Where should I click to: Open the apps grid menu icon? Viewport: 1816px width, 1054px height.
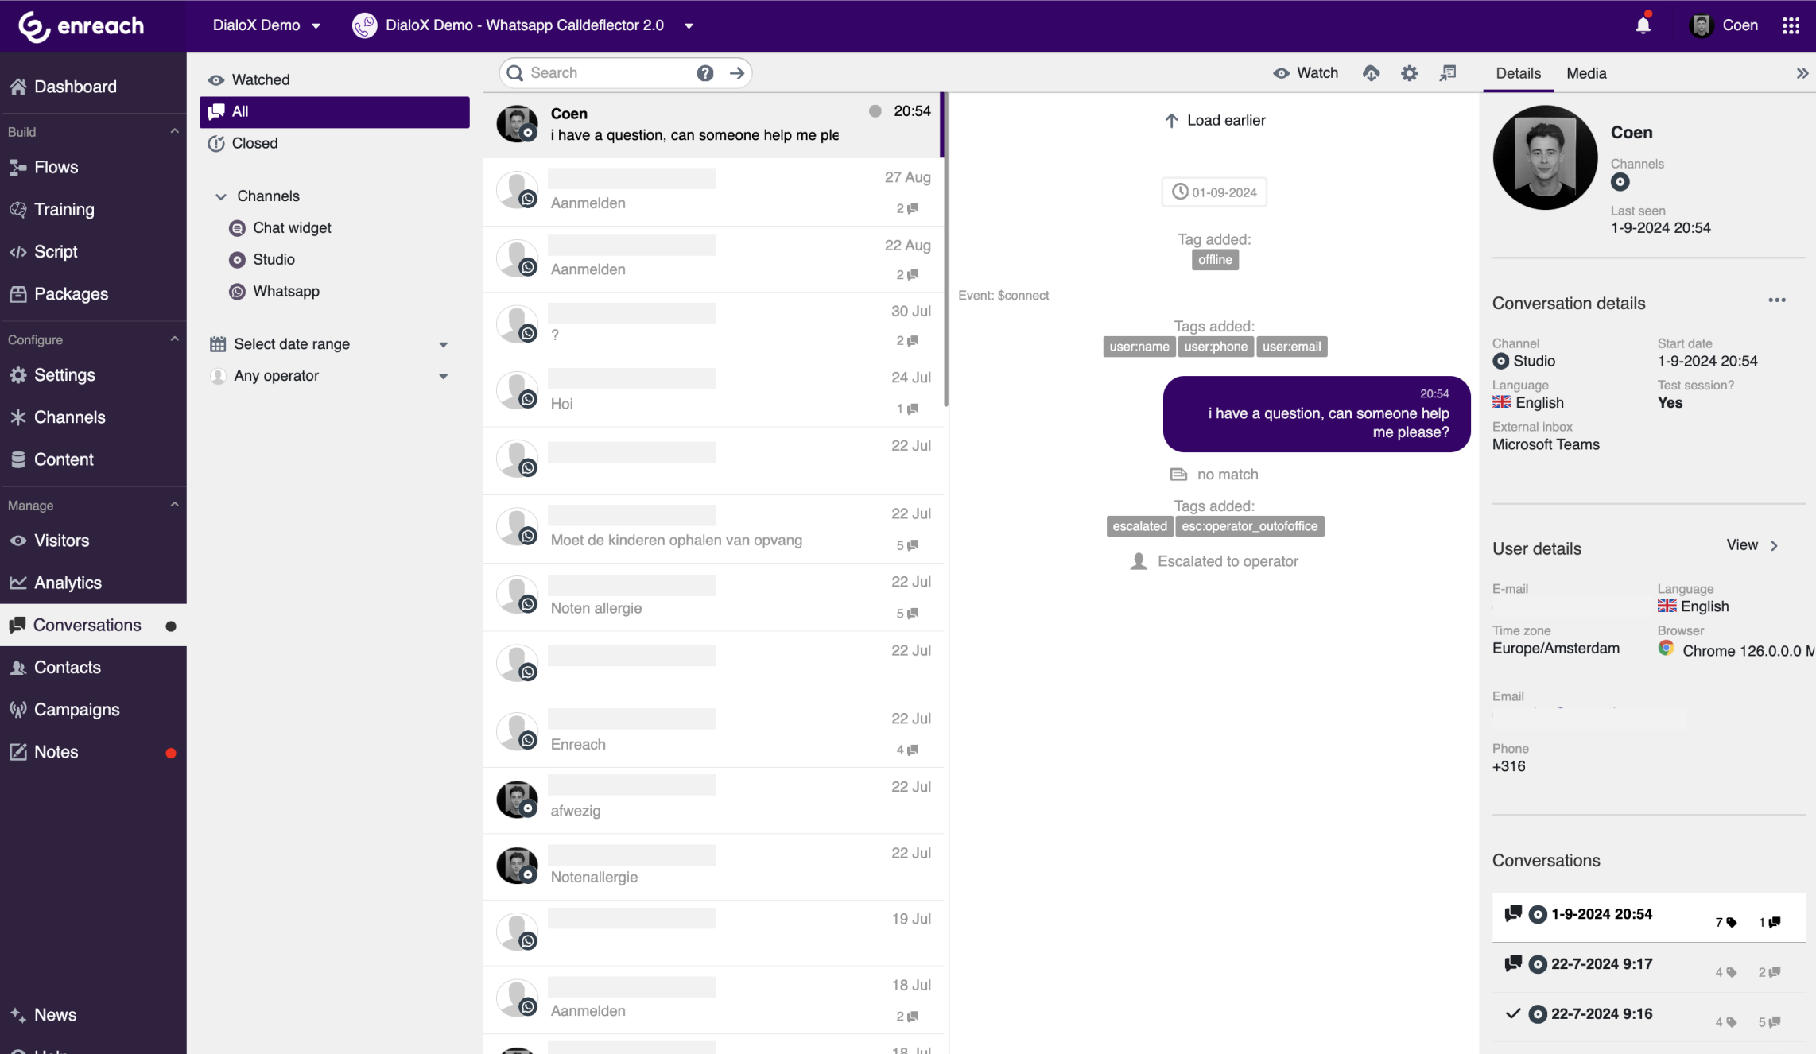tap(1791, 25)
